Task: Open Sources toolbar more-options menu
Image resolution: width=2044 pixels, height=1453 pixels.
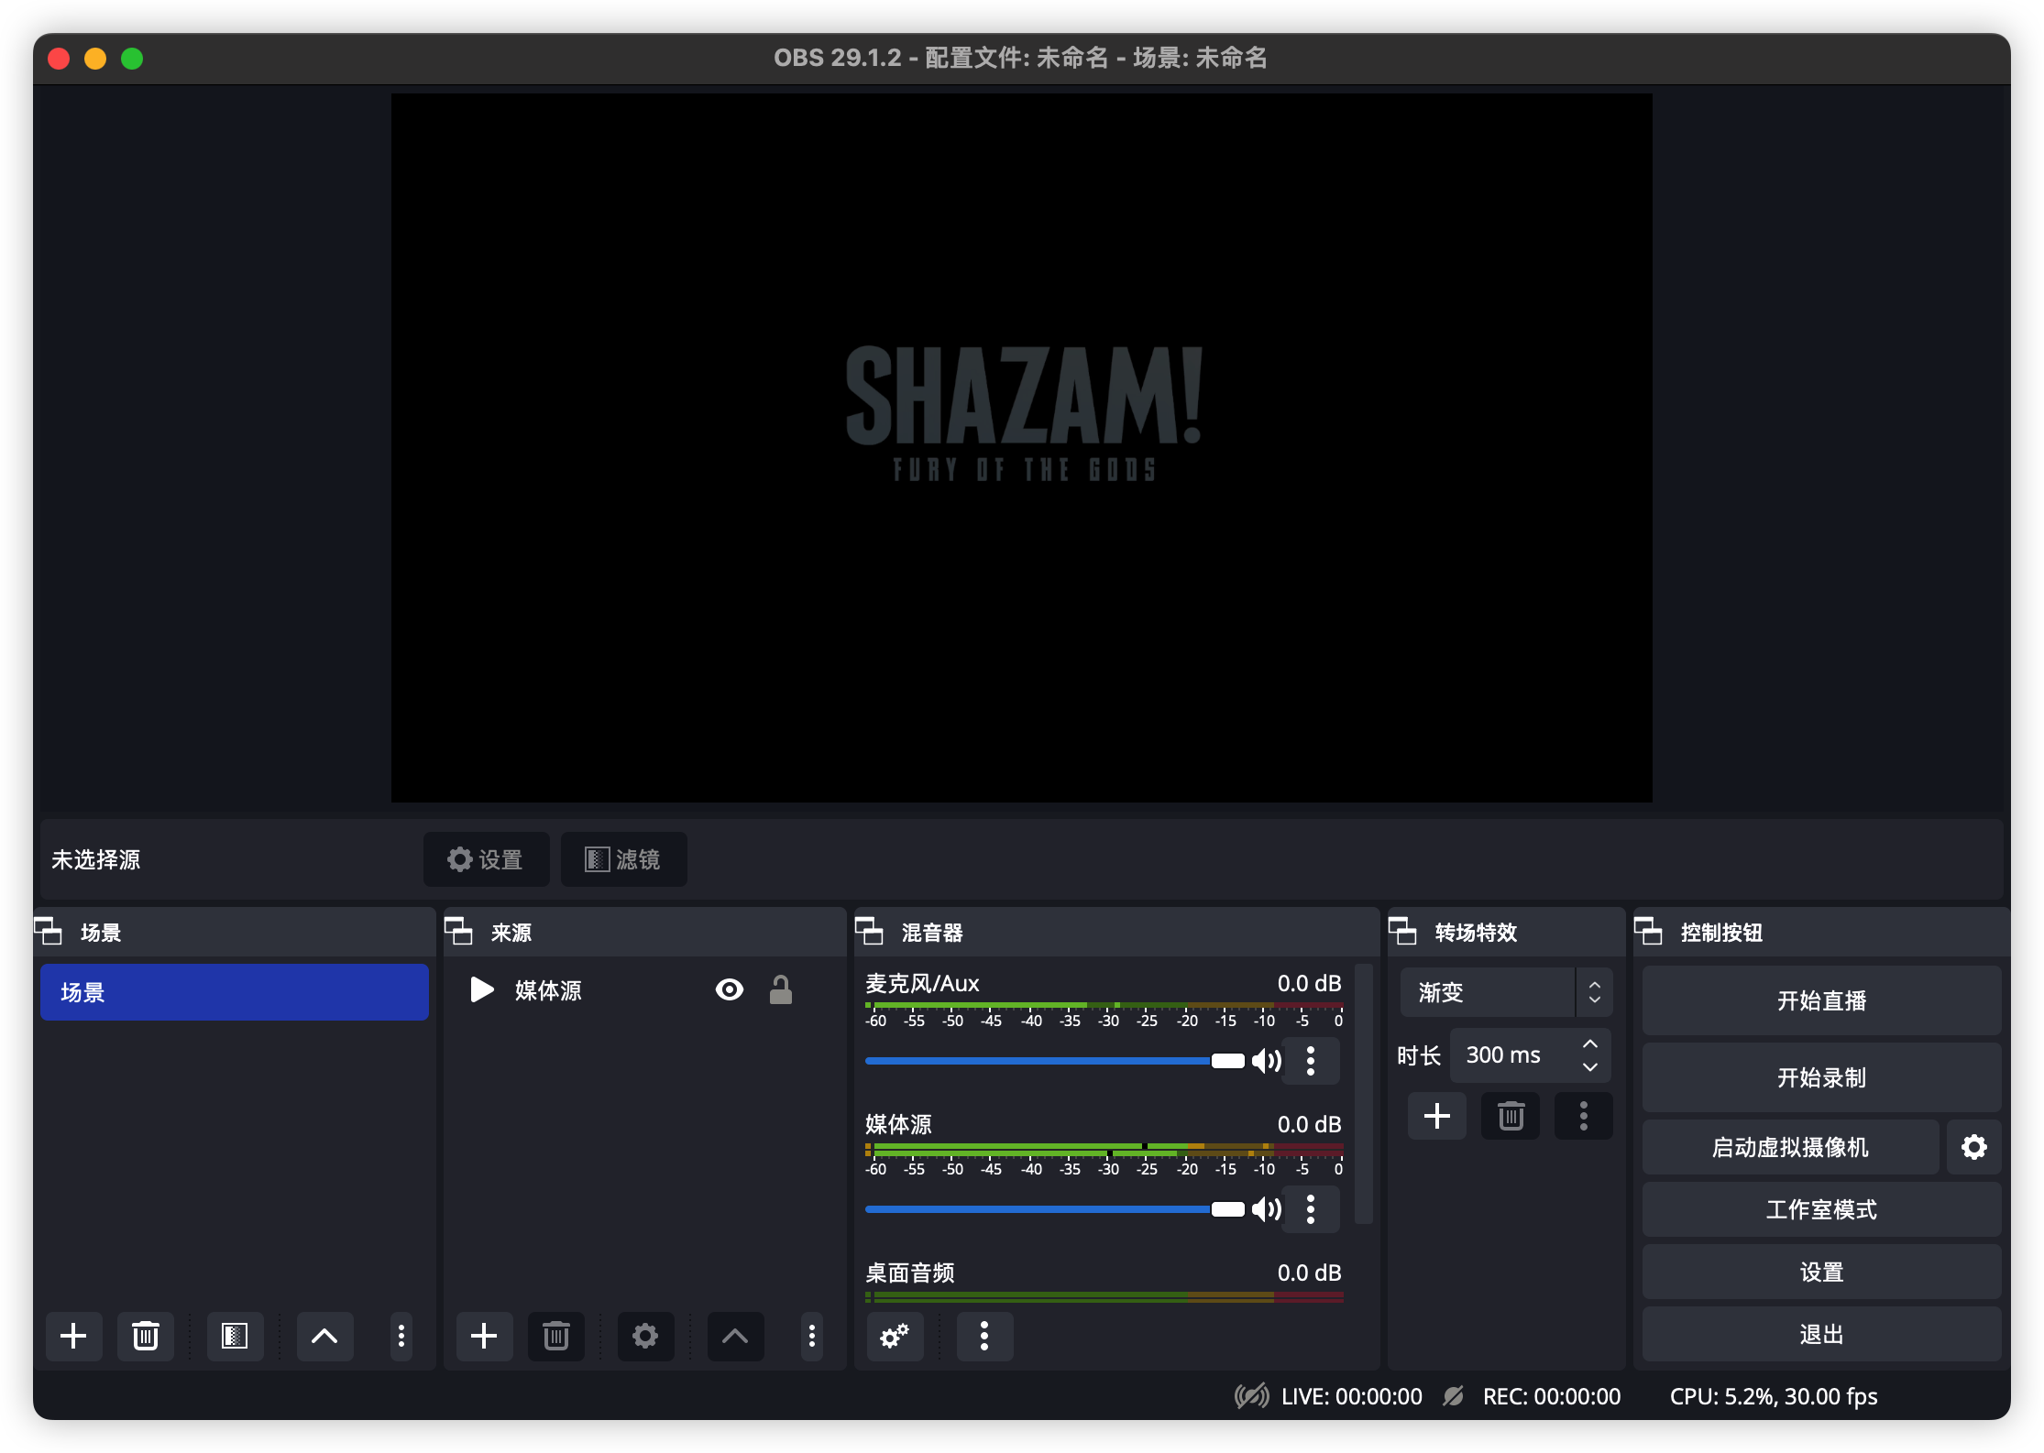Action: 811,1336
